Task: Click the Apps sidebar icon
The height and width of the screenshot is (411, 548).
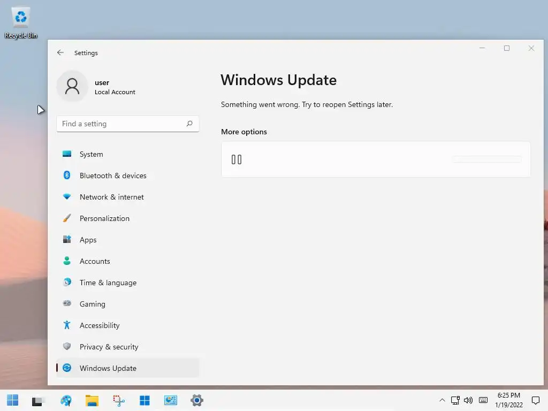Action: [x=67, y=239]
